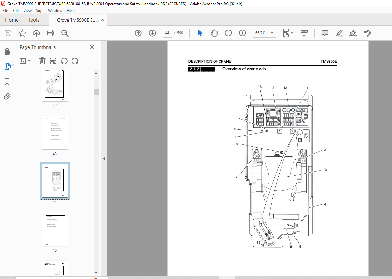Screen dimensions: 392x279
Task: Switch to the Tools tab
Action: 34,20
